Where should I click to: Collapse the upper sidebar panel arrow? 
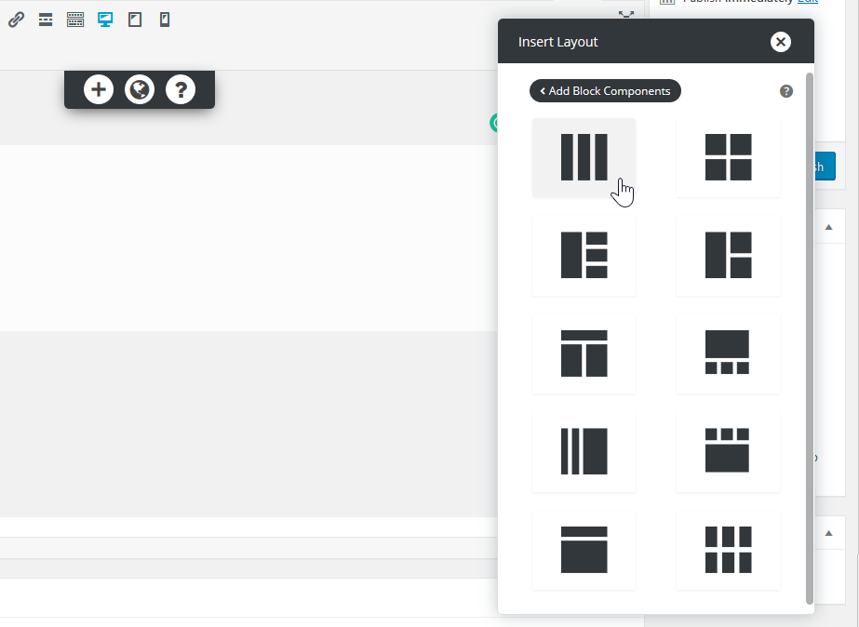(829, 227)
